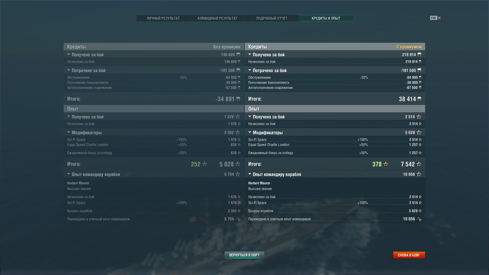This screenshot has width=489, height=275.
Task: Collapse the left credits Потрачено за бой section
Action: pos(69,70)
